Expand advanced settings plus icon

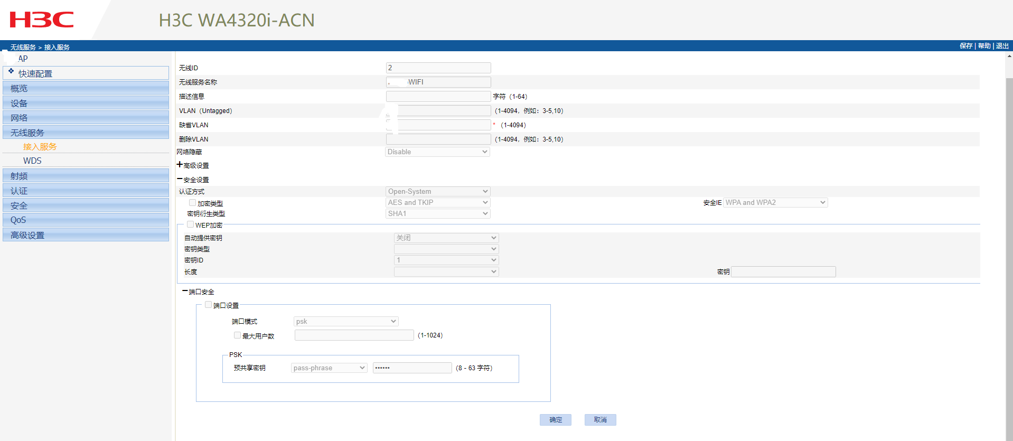pos(180,165)
